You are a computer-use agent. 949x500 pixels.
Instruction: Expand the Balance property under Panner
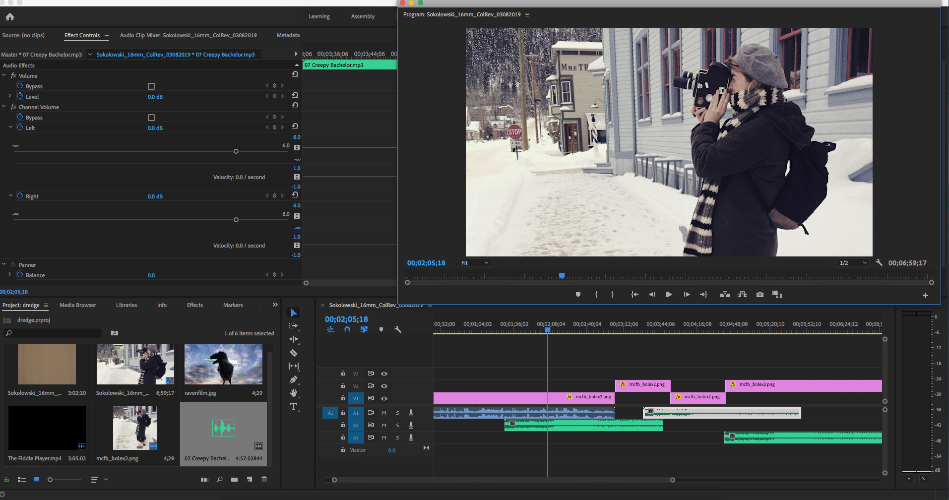[9, 275]
